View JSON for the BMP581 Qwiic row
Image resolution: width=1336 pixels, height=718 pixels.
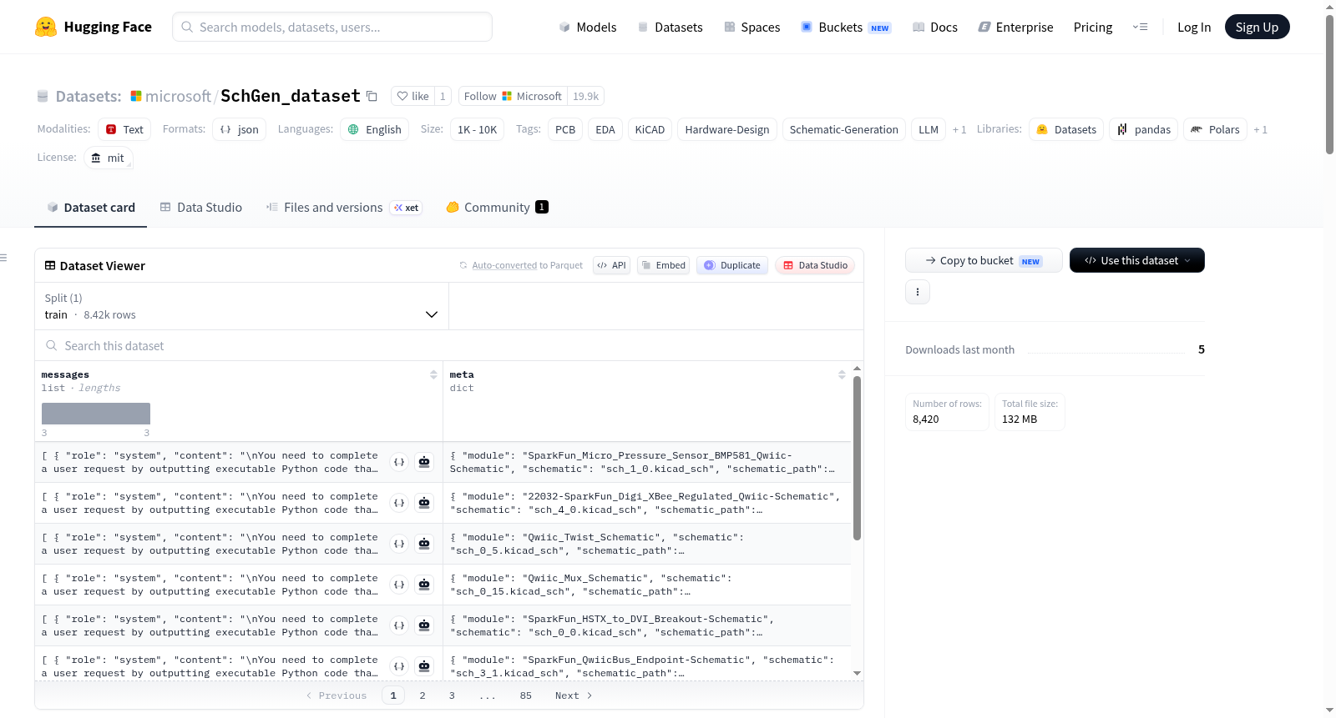point(399,462)
